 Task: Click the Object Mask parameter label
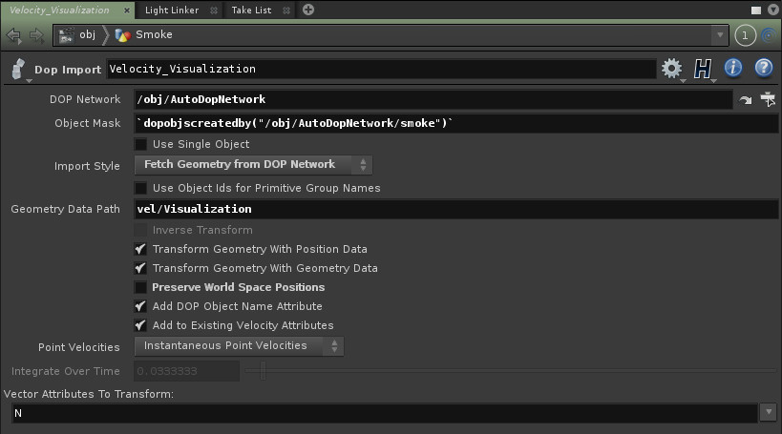coord(87,124)
